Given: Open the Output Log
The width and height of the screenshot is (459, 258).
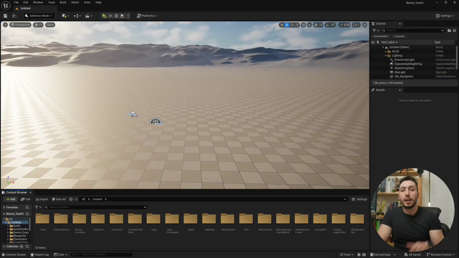Looking at the screenshot, I should coord(39,255).
